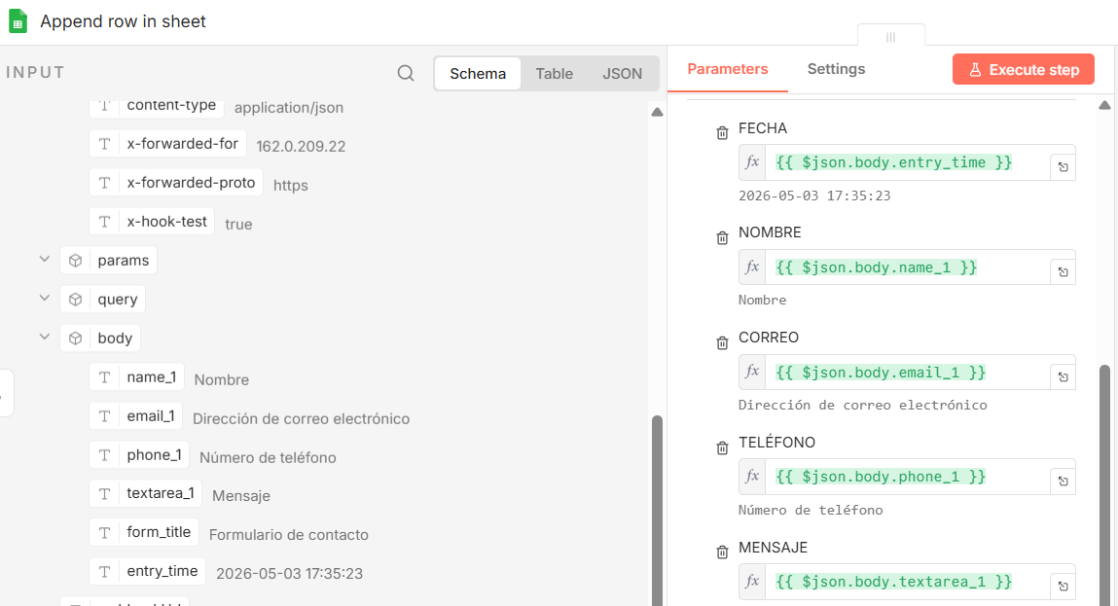Delete the FECHA field with trash icon

pyautogui.click(x=722, y=132)
